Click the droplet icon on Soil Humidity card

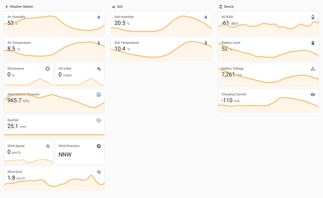[x=206, y=17]
